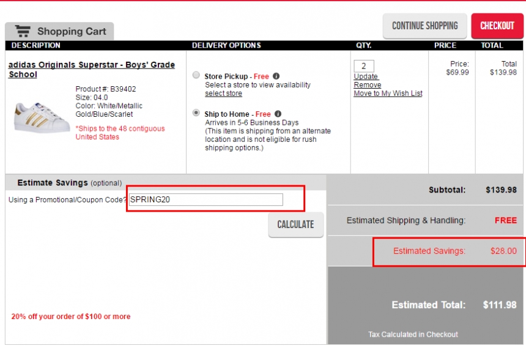Click Continue Shopping button
526x346 pixels.
click(x=424, y=26)
